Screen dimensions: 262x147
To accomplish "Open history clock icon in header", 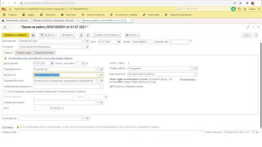I will pyautogui.click(x=239, y=9).
